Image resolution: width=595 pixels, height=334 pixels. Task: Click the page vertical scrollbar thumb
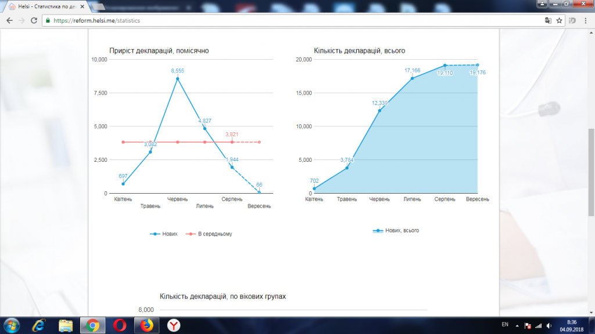pos(591,172)
